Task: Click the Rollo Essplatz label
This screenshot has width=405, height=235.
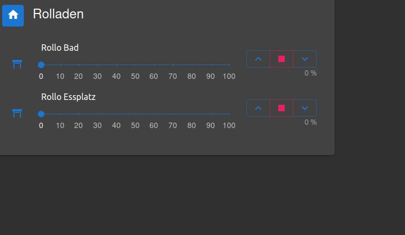Action: click(68, 97)
